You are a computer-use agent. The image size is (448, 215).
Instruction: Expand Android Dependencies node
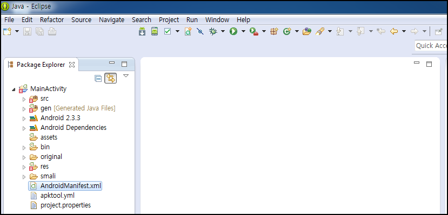point(24,128)
